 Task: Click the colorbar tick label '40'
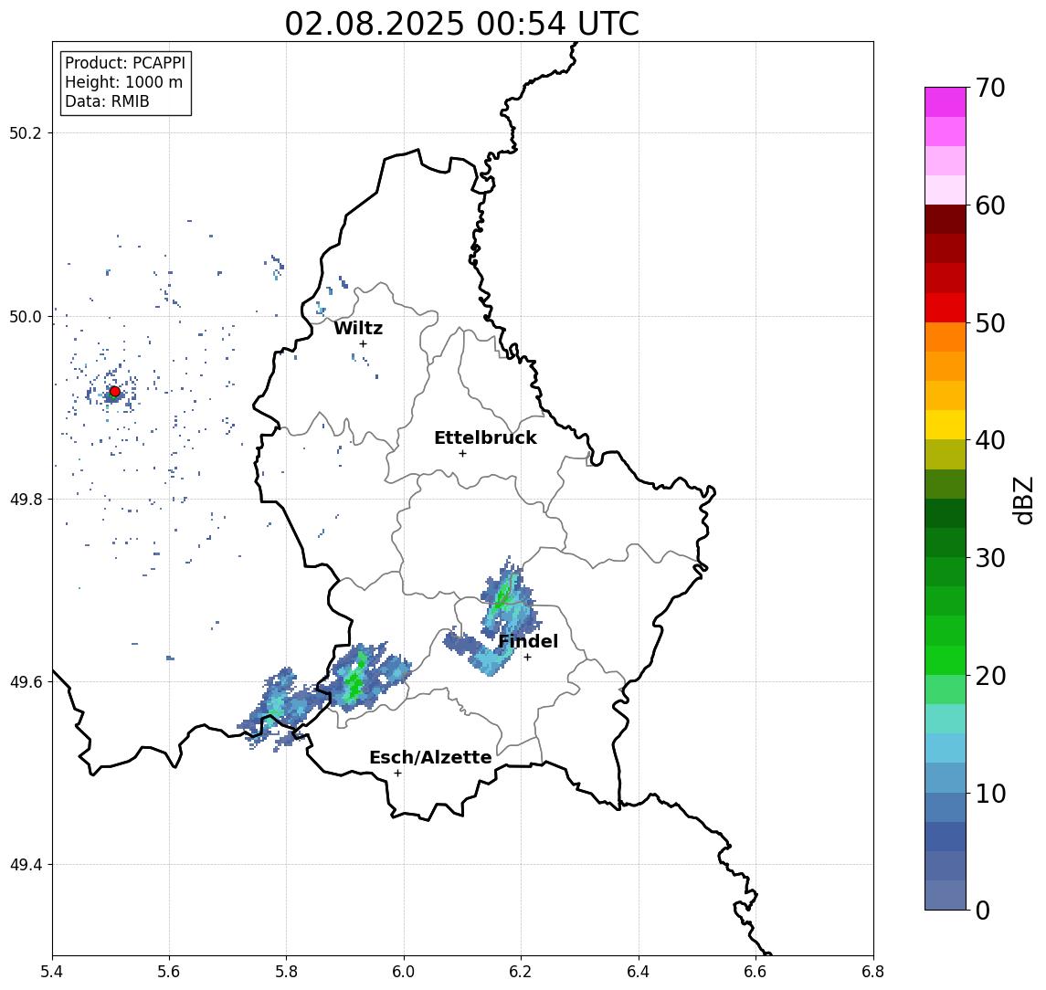click(x=990, y=440)
